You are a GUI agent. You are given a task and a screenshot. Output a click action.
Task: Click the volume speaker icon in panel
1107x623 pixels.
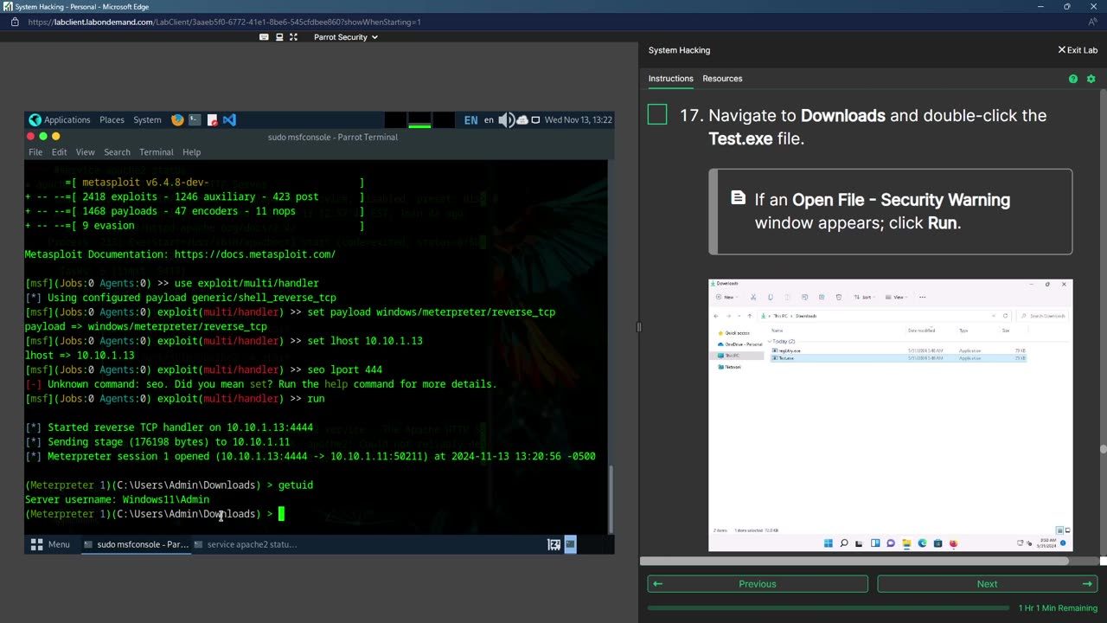pos(507,119)
